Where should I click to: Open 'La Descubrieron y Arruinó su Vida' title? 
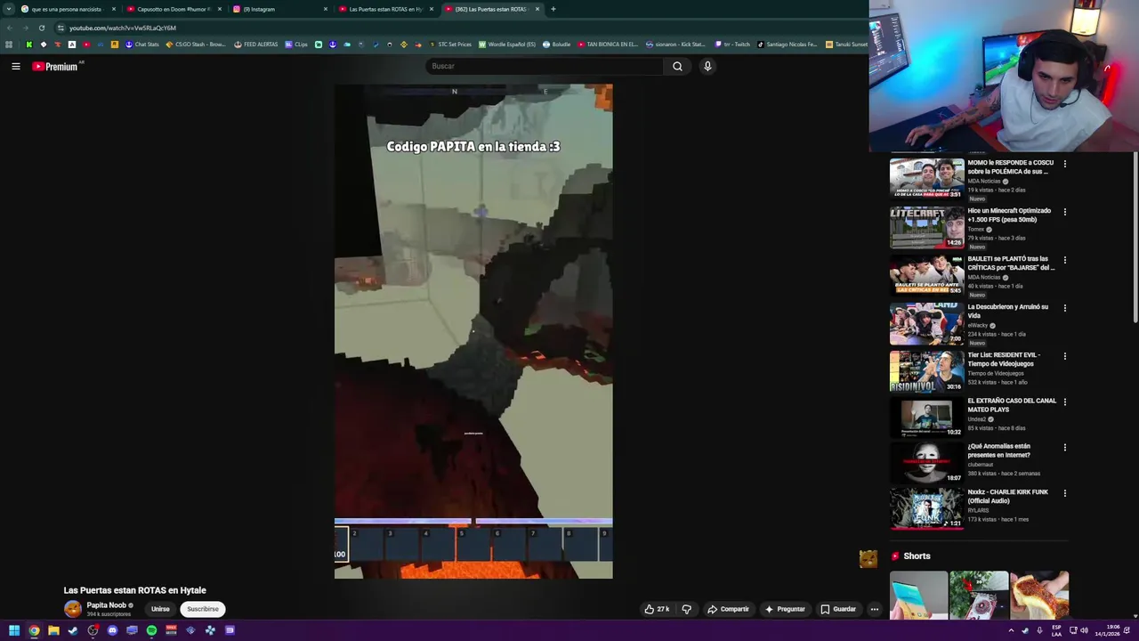coord(1007,312)
